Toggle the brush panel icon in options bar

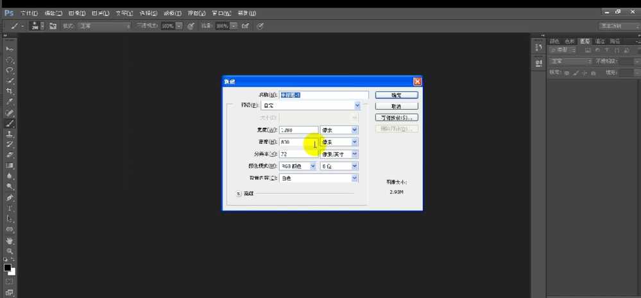pos(53,26)
